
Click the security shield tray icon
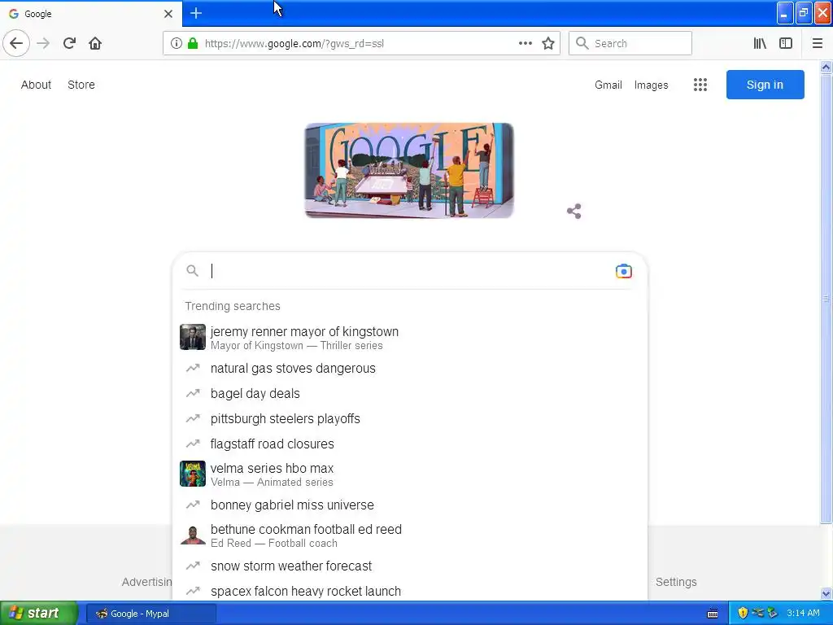click(x=743, y=613)
